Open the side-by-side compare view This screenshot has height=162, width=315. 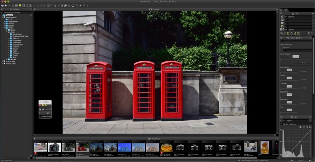click(x=31, y=5)
